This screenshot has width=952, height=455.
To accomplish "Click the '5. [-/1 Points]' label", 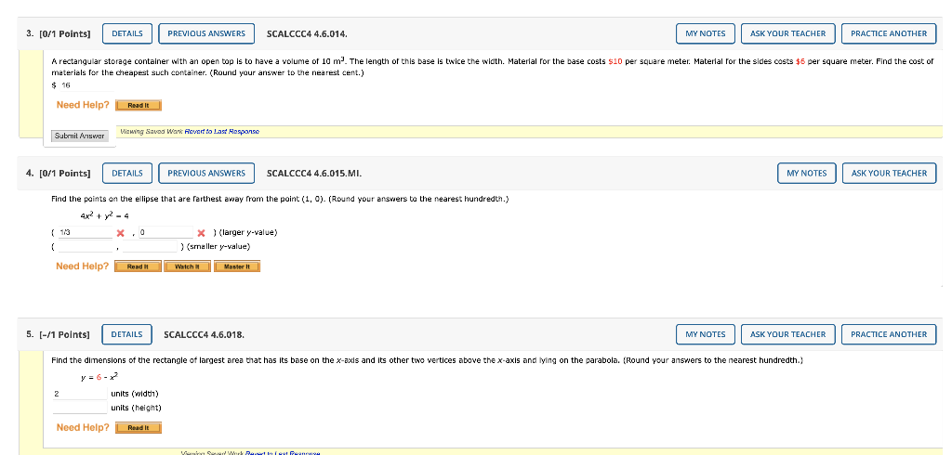I will point(58,335).
